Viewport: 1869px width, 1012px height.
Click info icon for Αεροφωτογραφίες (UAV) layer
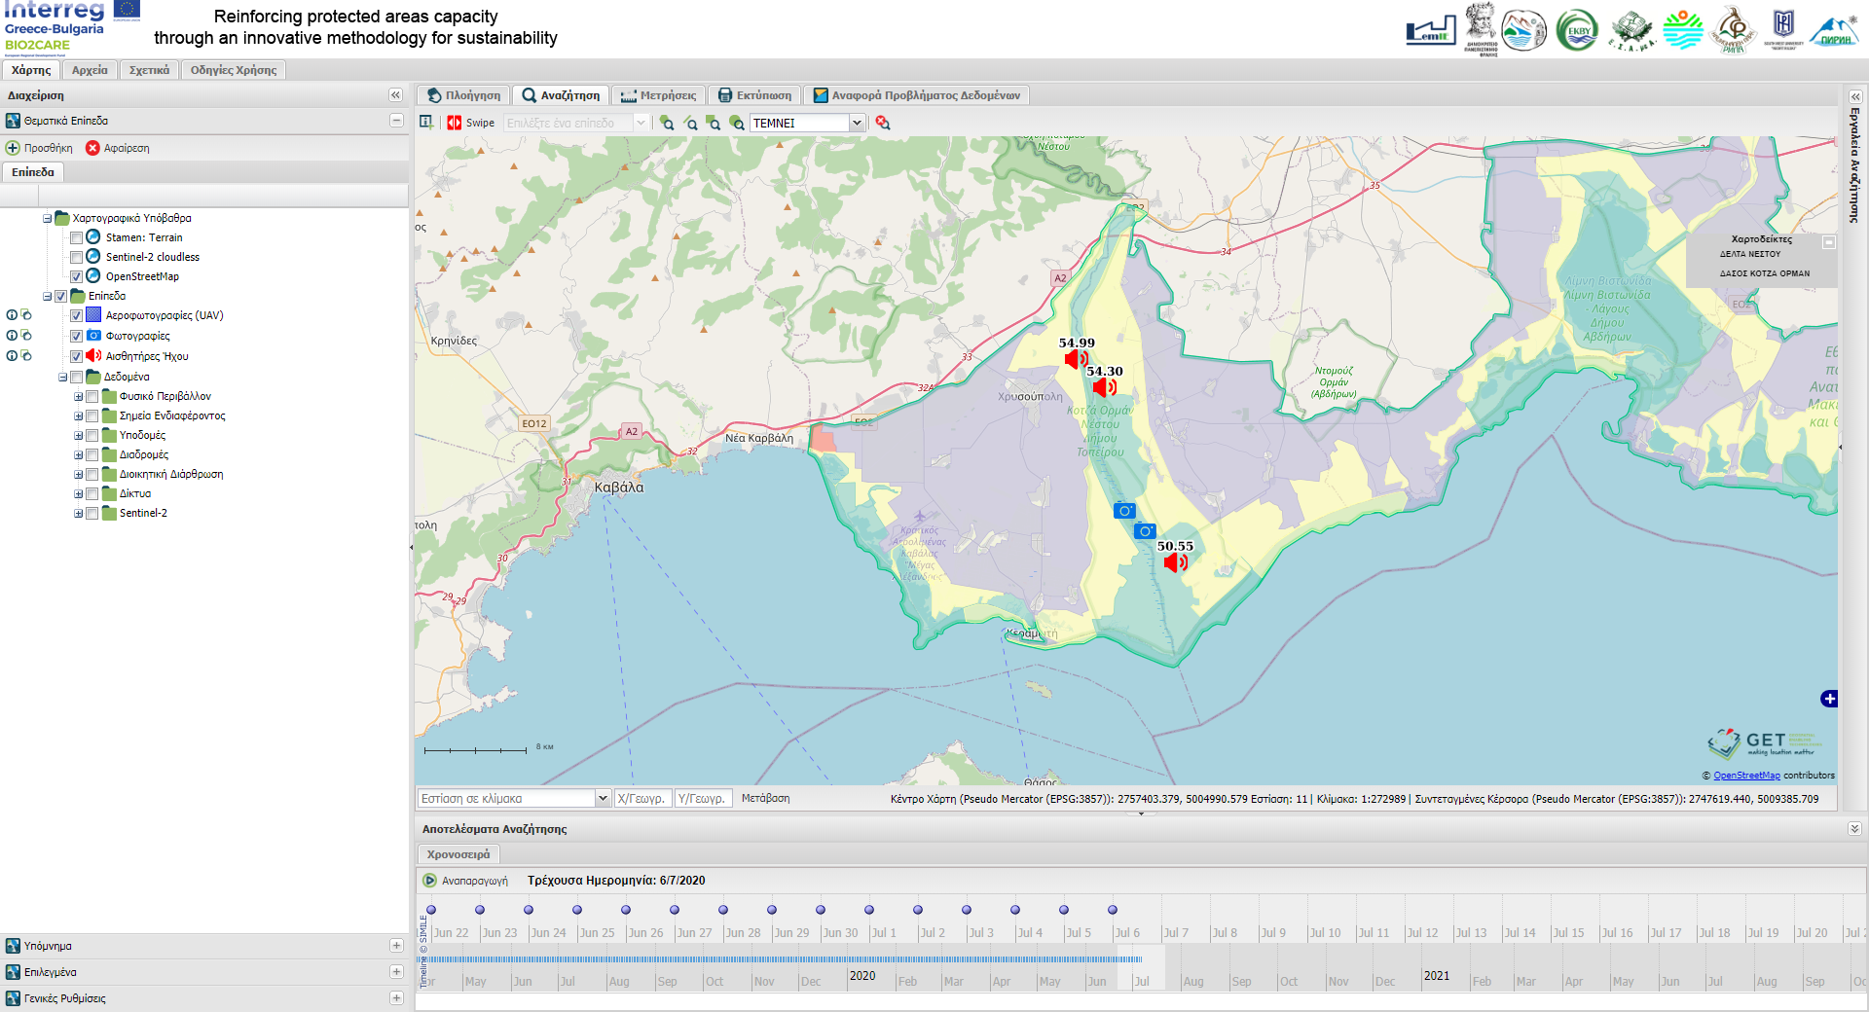pos(12,315)
